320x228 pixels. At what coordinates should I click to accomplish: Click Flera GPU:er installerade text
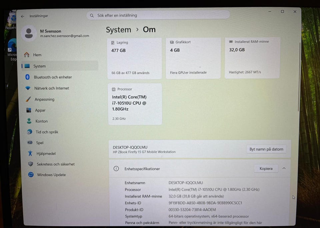point(188,72)
